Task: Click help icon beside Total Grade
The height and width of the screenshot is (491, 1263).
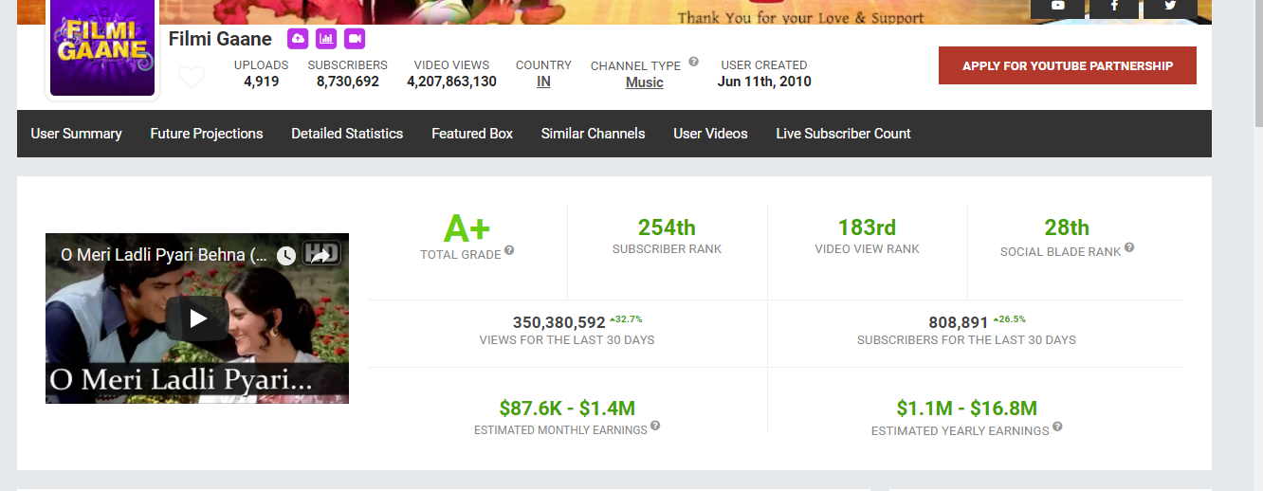Action: pyautogui.click(x=509, y=250)
